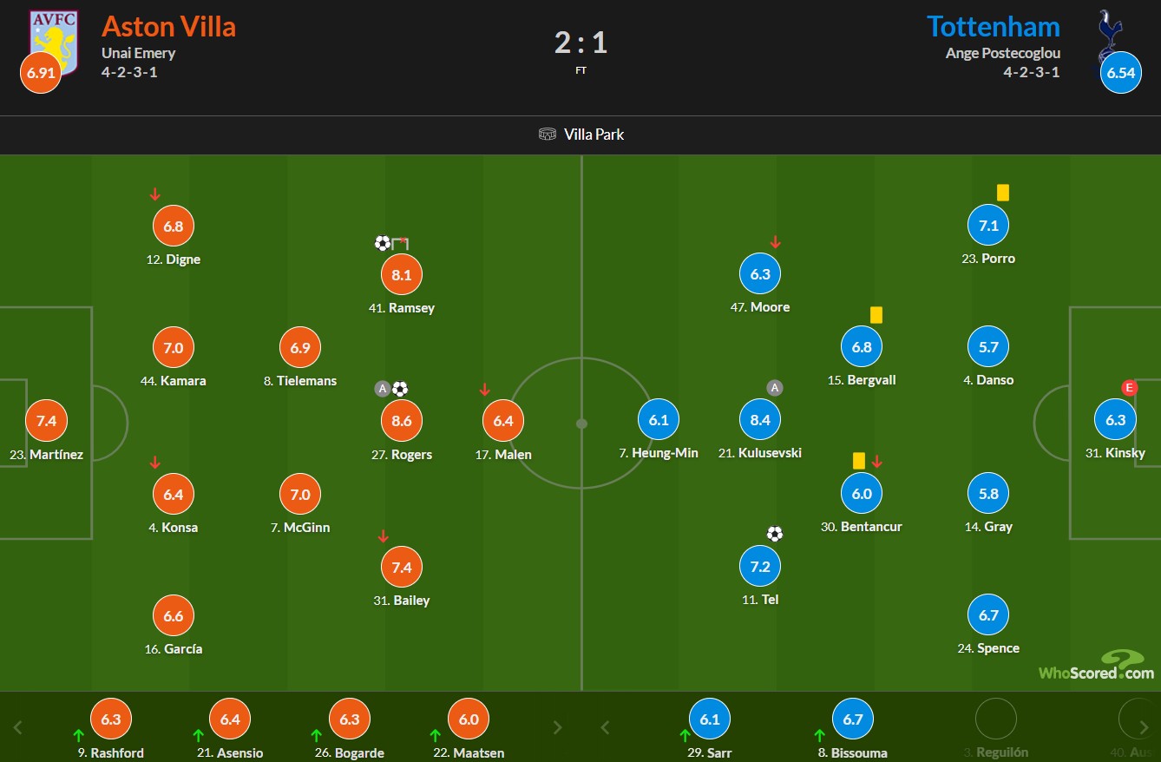Click the football icon above Tel

tap(775, 534)
